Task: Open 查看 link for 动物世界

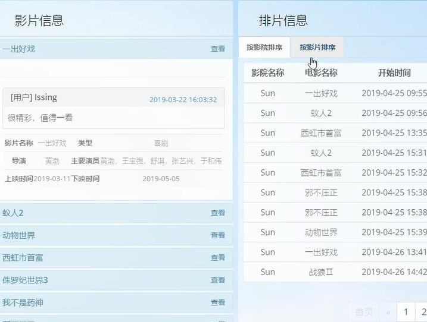Action: tap(218, 235)
